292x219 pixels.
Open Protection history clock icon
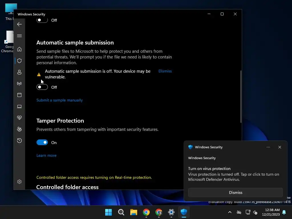[19, 140]
